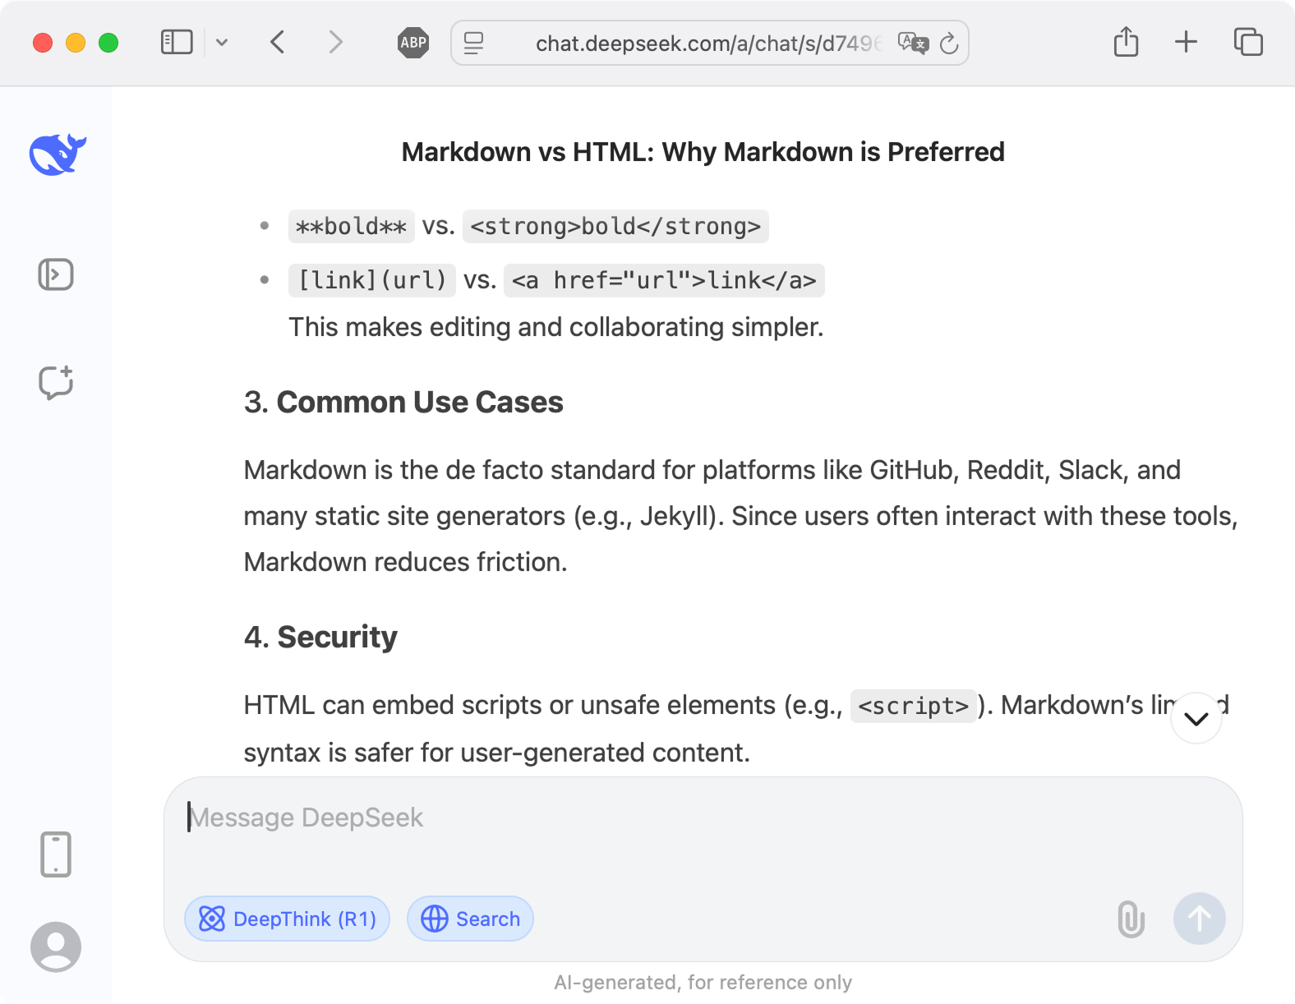Viewport: 1295px width, 1004px height.
Task: Send the message with the arrow button
Action: pyautogui.click(x=1199, y=919)
